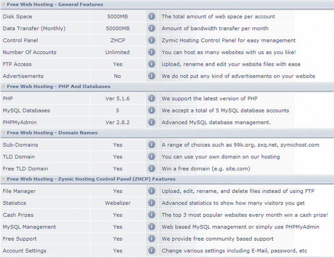Click the top 3 most popular websites description
This screenshot has width=334, height=258.
[245, 215]
